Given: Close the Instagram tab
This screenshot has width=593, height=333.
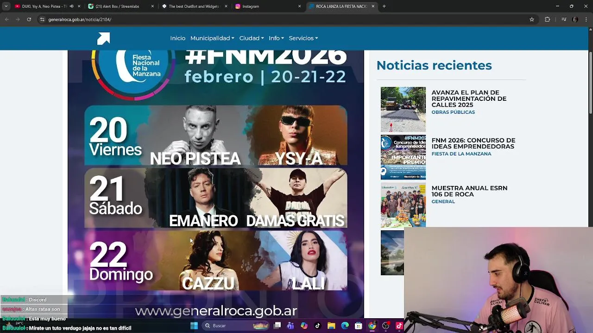Looking at the screenshot, I should coord(299,6).
